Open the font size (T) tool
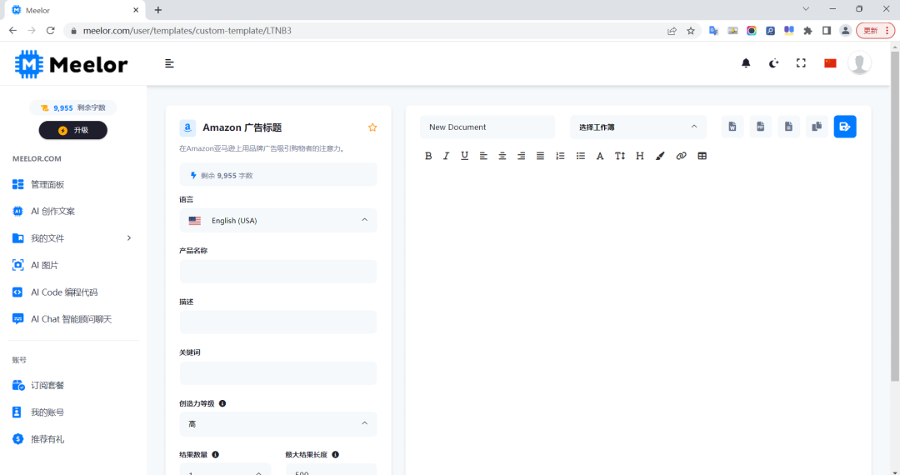Image resolution: width=900 pixels, height=475 pixels. point(620,156)
